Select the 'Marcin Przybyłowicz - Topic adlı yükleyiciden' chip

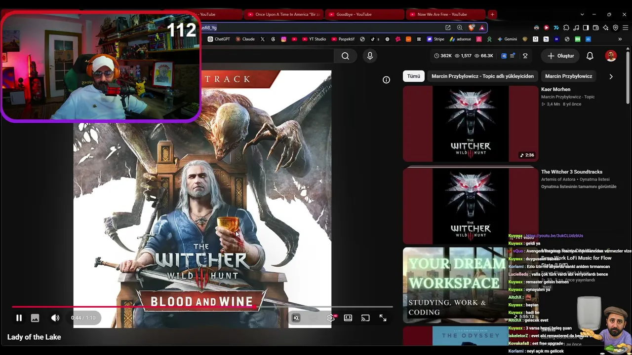pyautogui.click(x=482, y=76)
